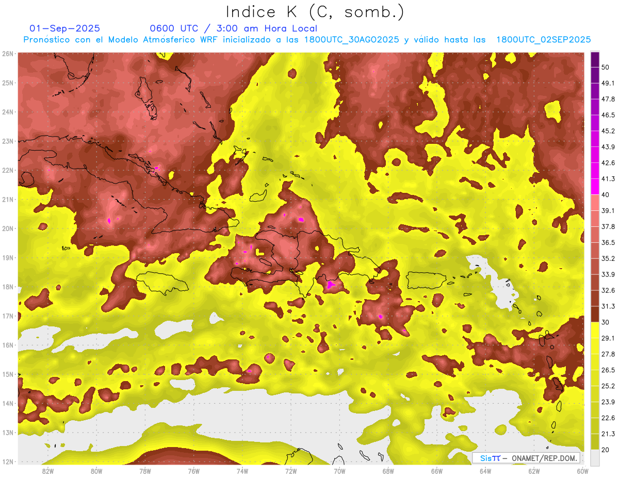Screen dimensions: 619x478
Task: Pick the '42.6' scale value
Action: [x=608, y=163]
